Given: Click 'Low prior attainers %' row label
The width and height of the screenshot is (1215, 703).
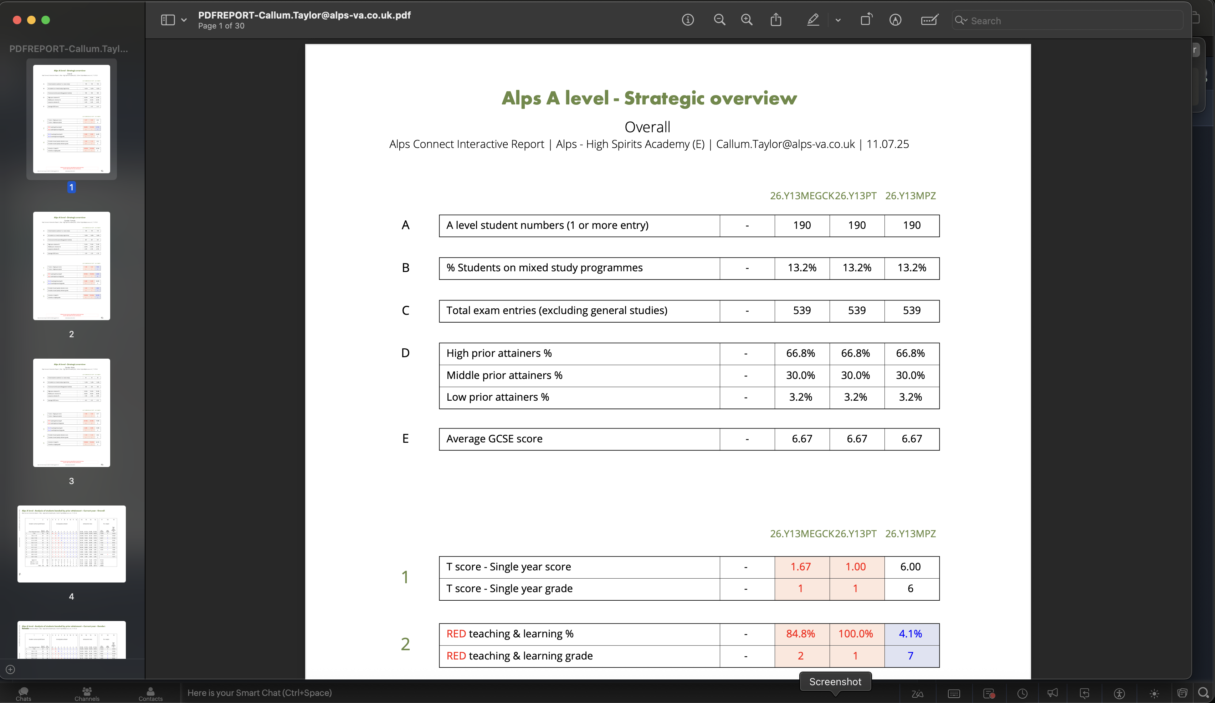Looking at the screenshot, I should click(x=498, y=397).
